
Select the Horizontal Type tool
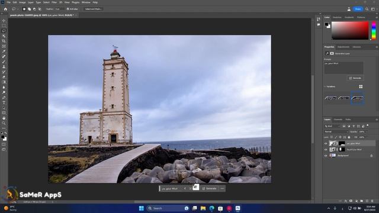(4, 102)
